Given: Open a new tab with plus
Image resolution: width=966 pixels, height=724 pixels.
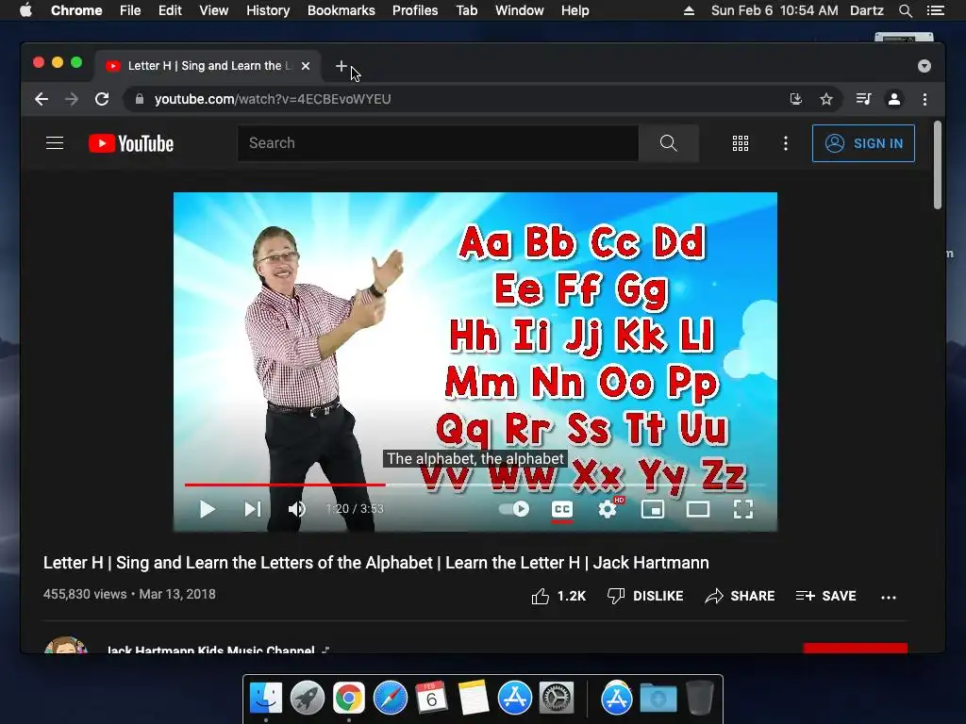Looking at the screenshot, I should (341, 66).
